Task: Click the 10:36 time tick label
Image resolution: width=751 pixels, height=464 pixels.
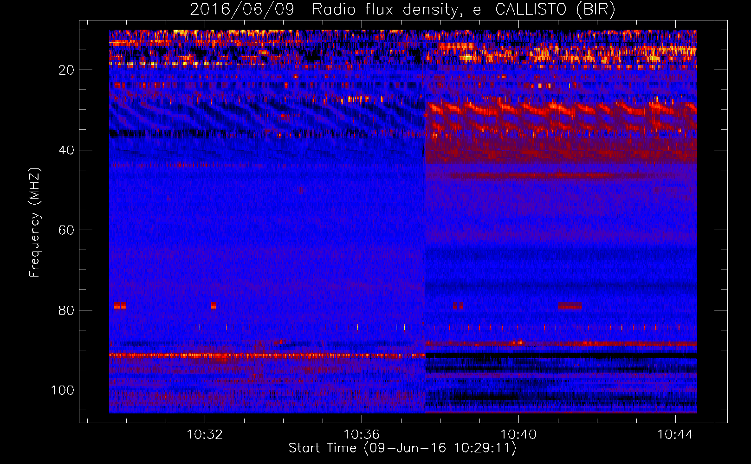Action: pyautogui.click(x=361, y=434)
